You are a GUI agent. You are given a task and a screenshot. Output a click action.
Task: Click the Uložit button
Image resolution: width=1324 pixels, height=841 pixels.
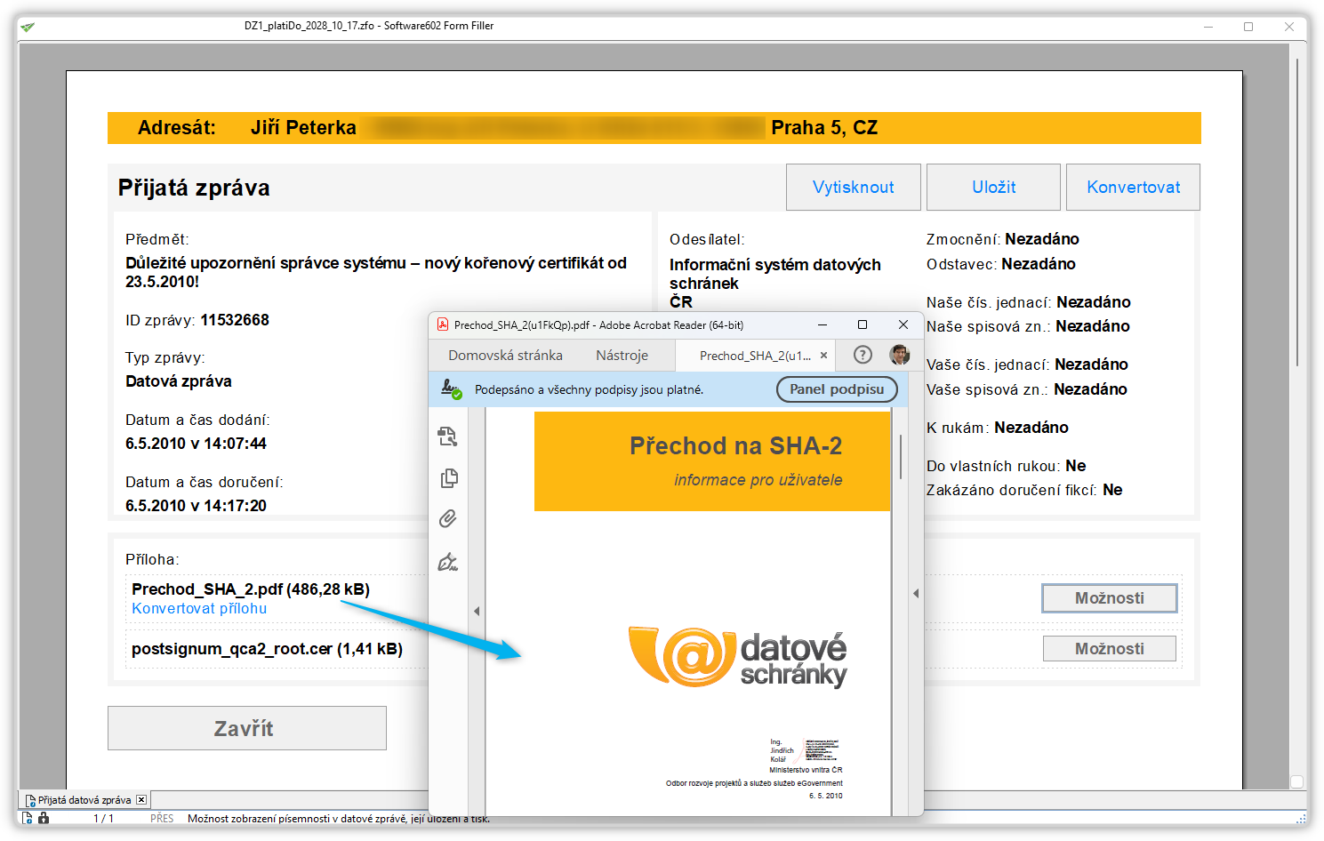point(993,187)
